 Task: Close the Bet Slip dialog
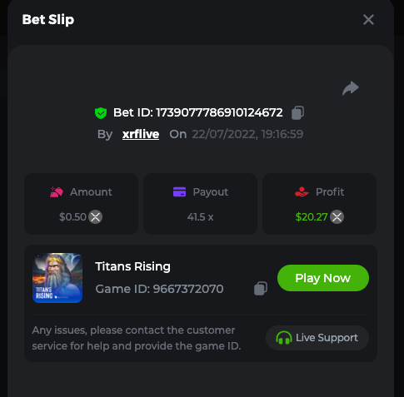pyautogui.click(x=368, y=20)
